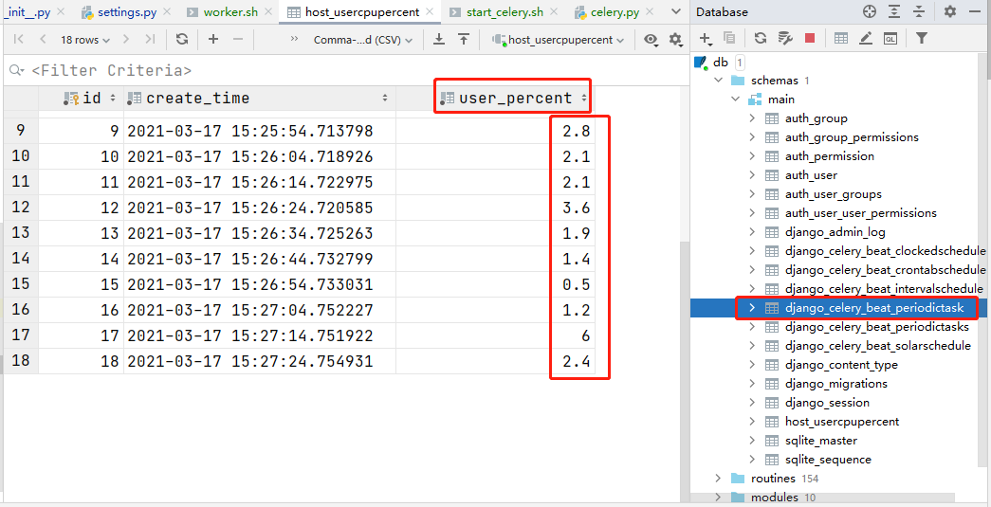Switch to the celery.py tab
The image size is (991, 507).
click(613, 12)
